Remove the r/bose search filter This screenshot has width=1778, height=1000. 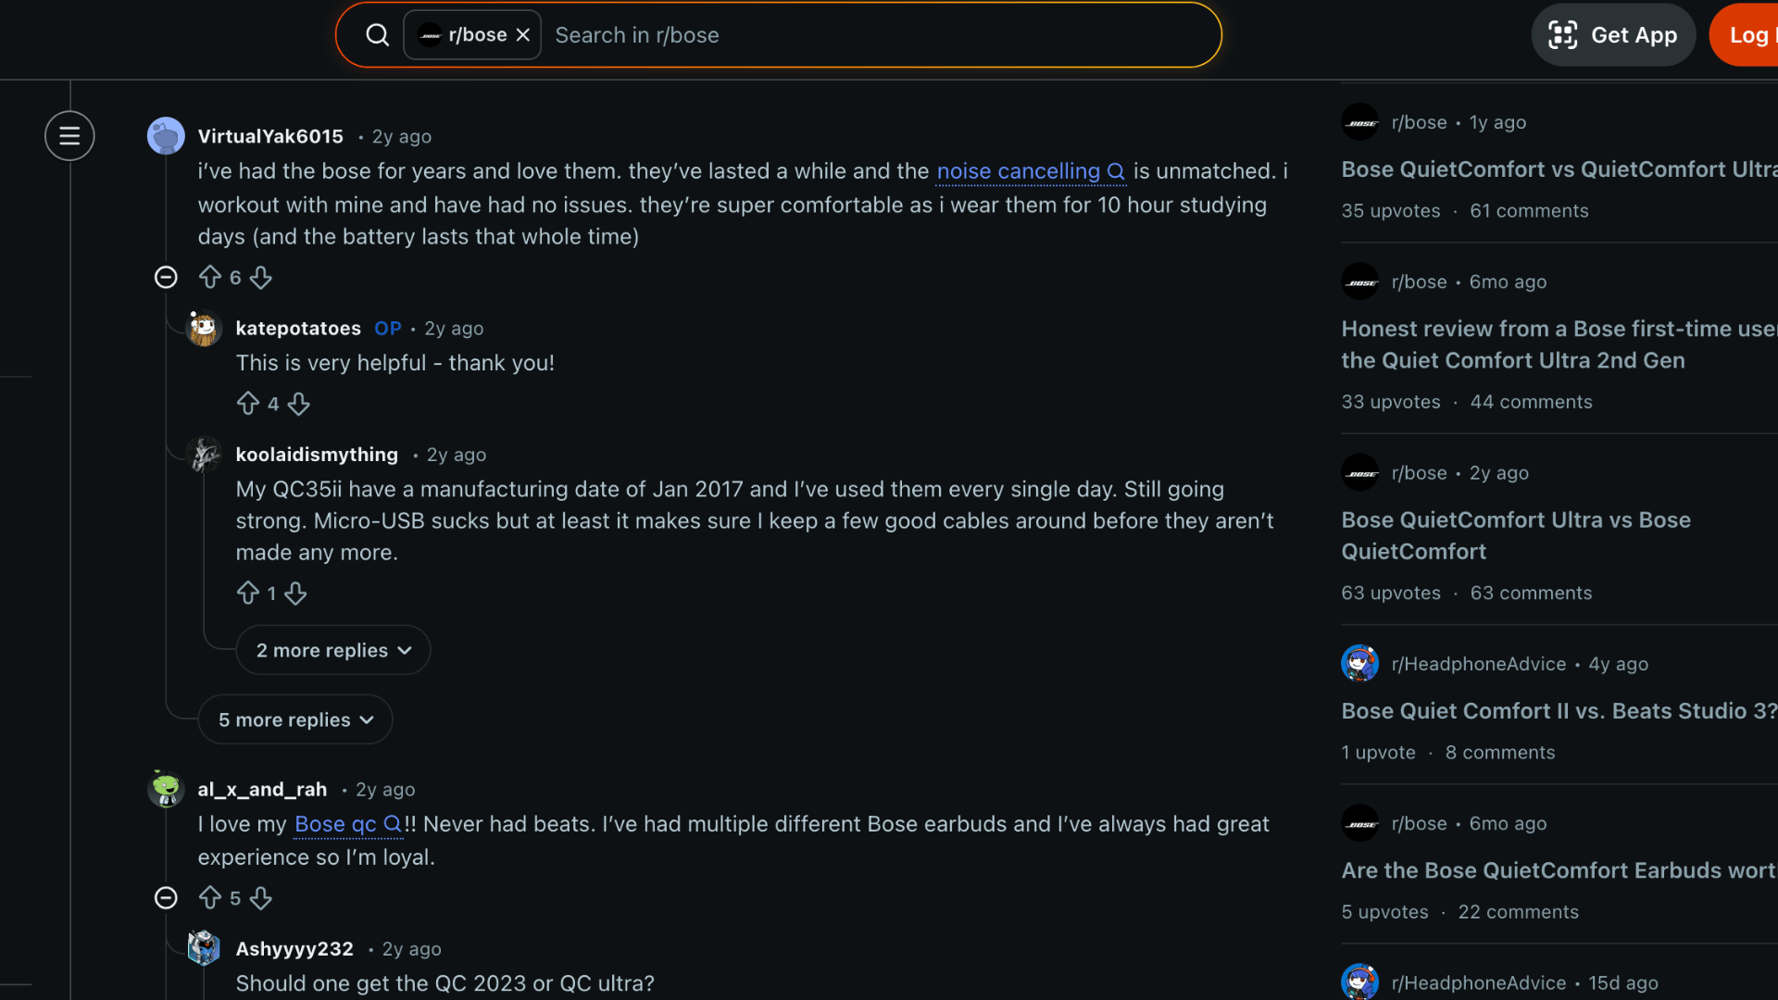pos(522,34)
